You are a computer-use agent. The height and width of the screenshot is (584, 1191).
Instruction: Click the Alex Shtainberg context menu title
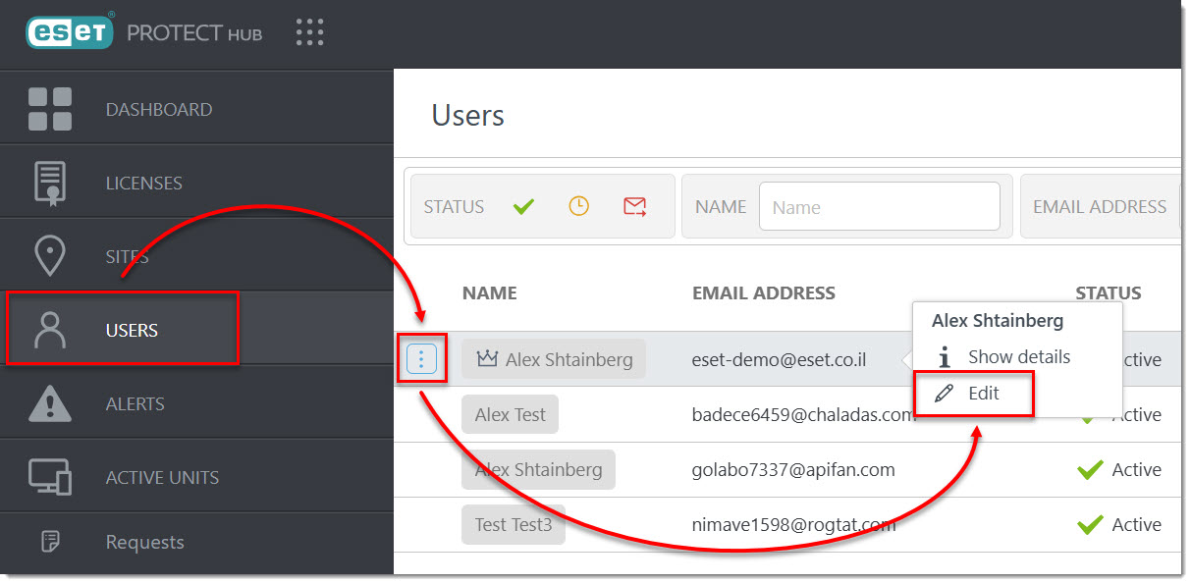[998, 321]
